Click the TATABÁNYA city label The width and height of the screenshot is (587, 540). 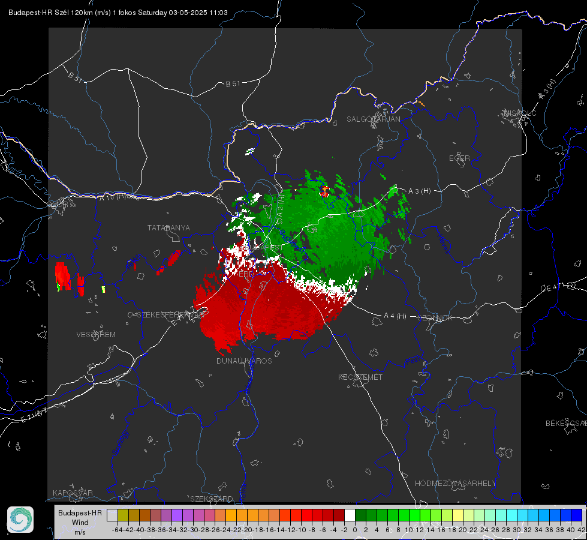(168, 227)
